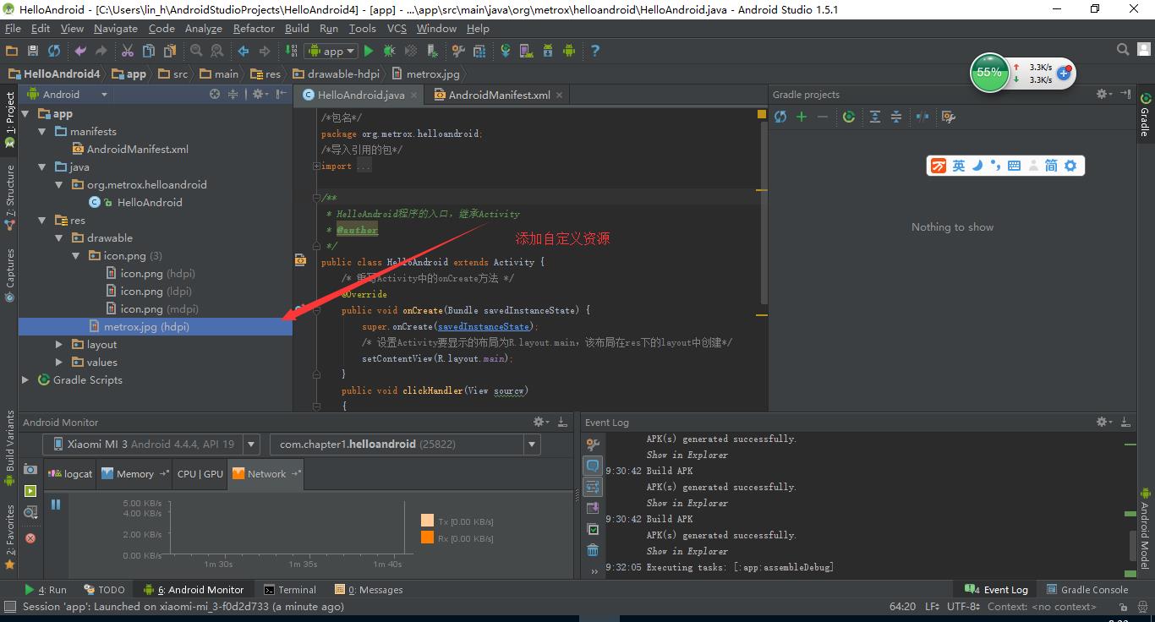Toggle screen record green icon in Android Monitor
Screen dimensions: 1155x622
click(x=30, y=491)
